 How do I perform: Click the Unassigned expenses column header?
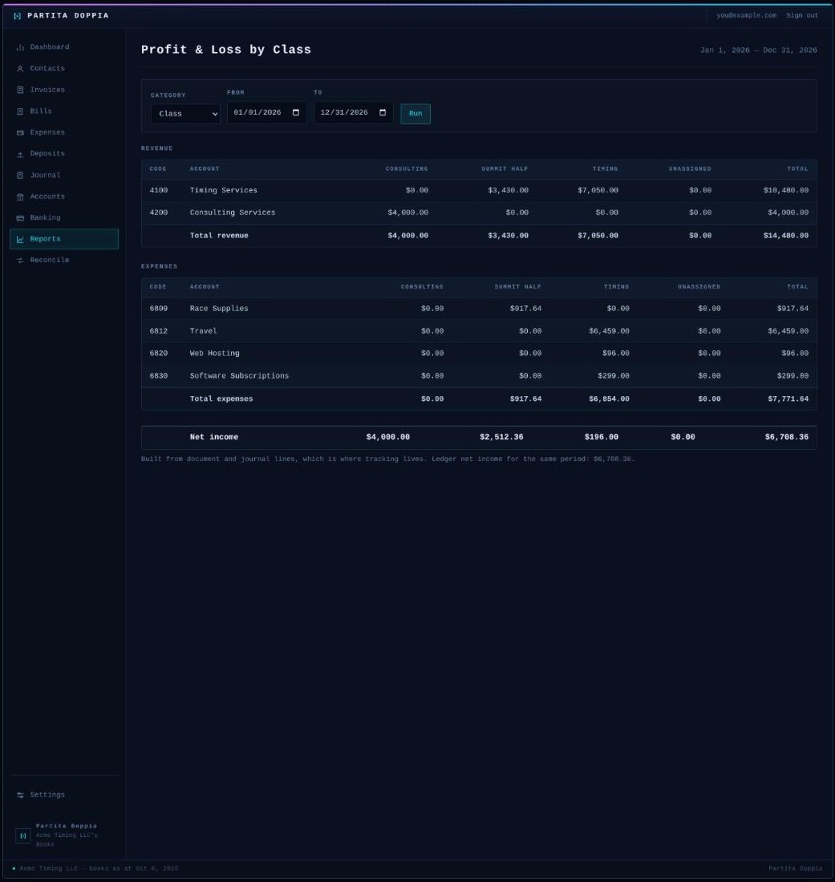point(699,287)
